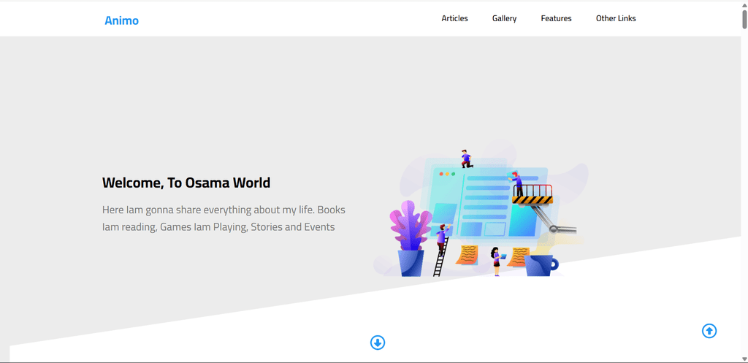Screen dimensions: 748x363
Task: Click the vertical scrollbar thumb
Action: [744, 18]
